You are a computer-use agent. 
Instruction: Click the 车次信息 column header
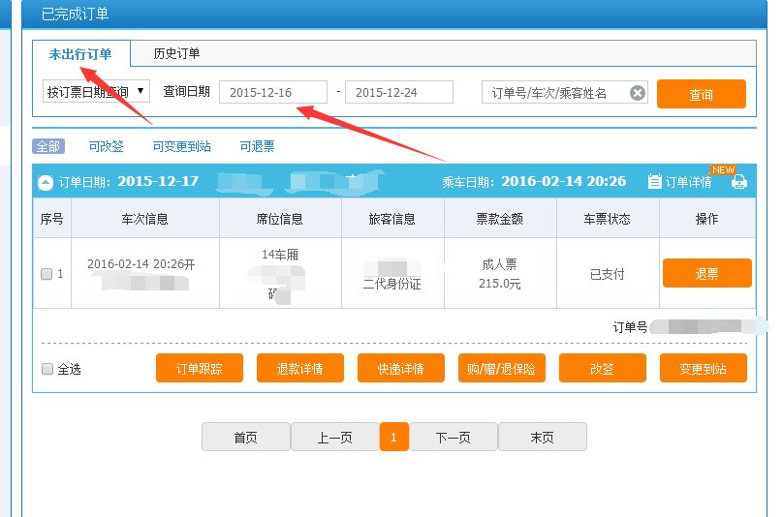coord(144,219)
